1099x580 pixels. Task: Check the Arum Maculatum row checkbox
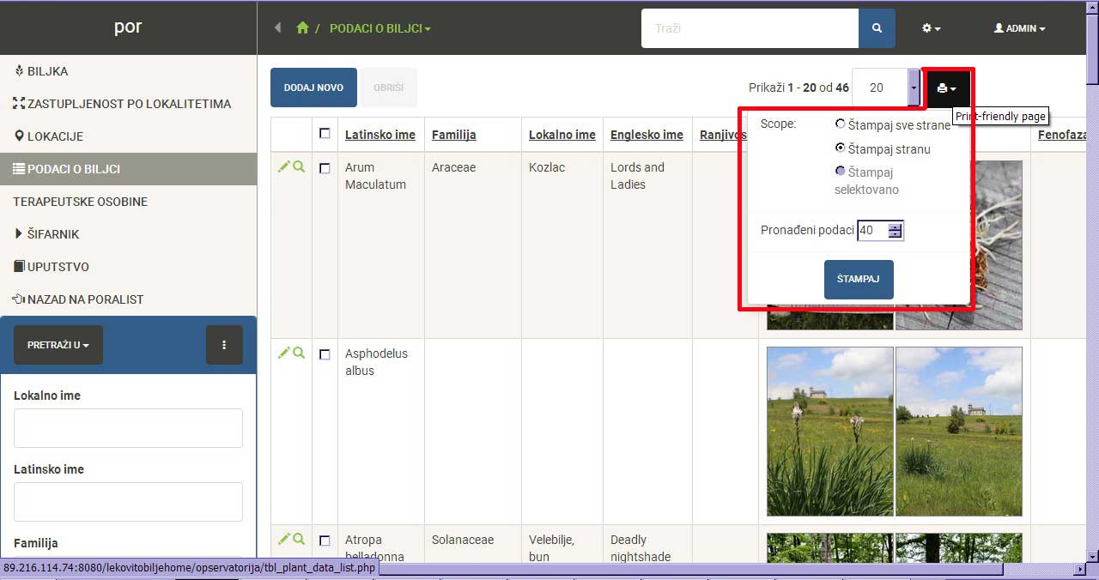[x=325, y=169]
